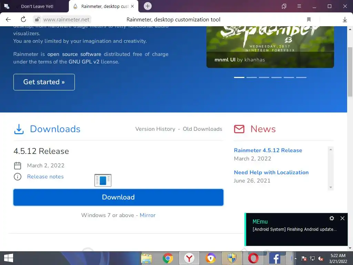
Task: Click the Get started button
Action: coord(44,82)
